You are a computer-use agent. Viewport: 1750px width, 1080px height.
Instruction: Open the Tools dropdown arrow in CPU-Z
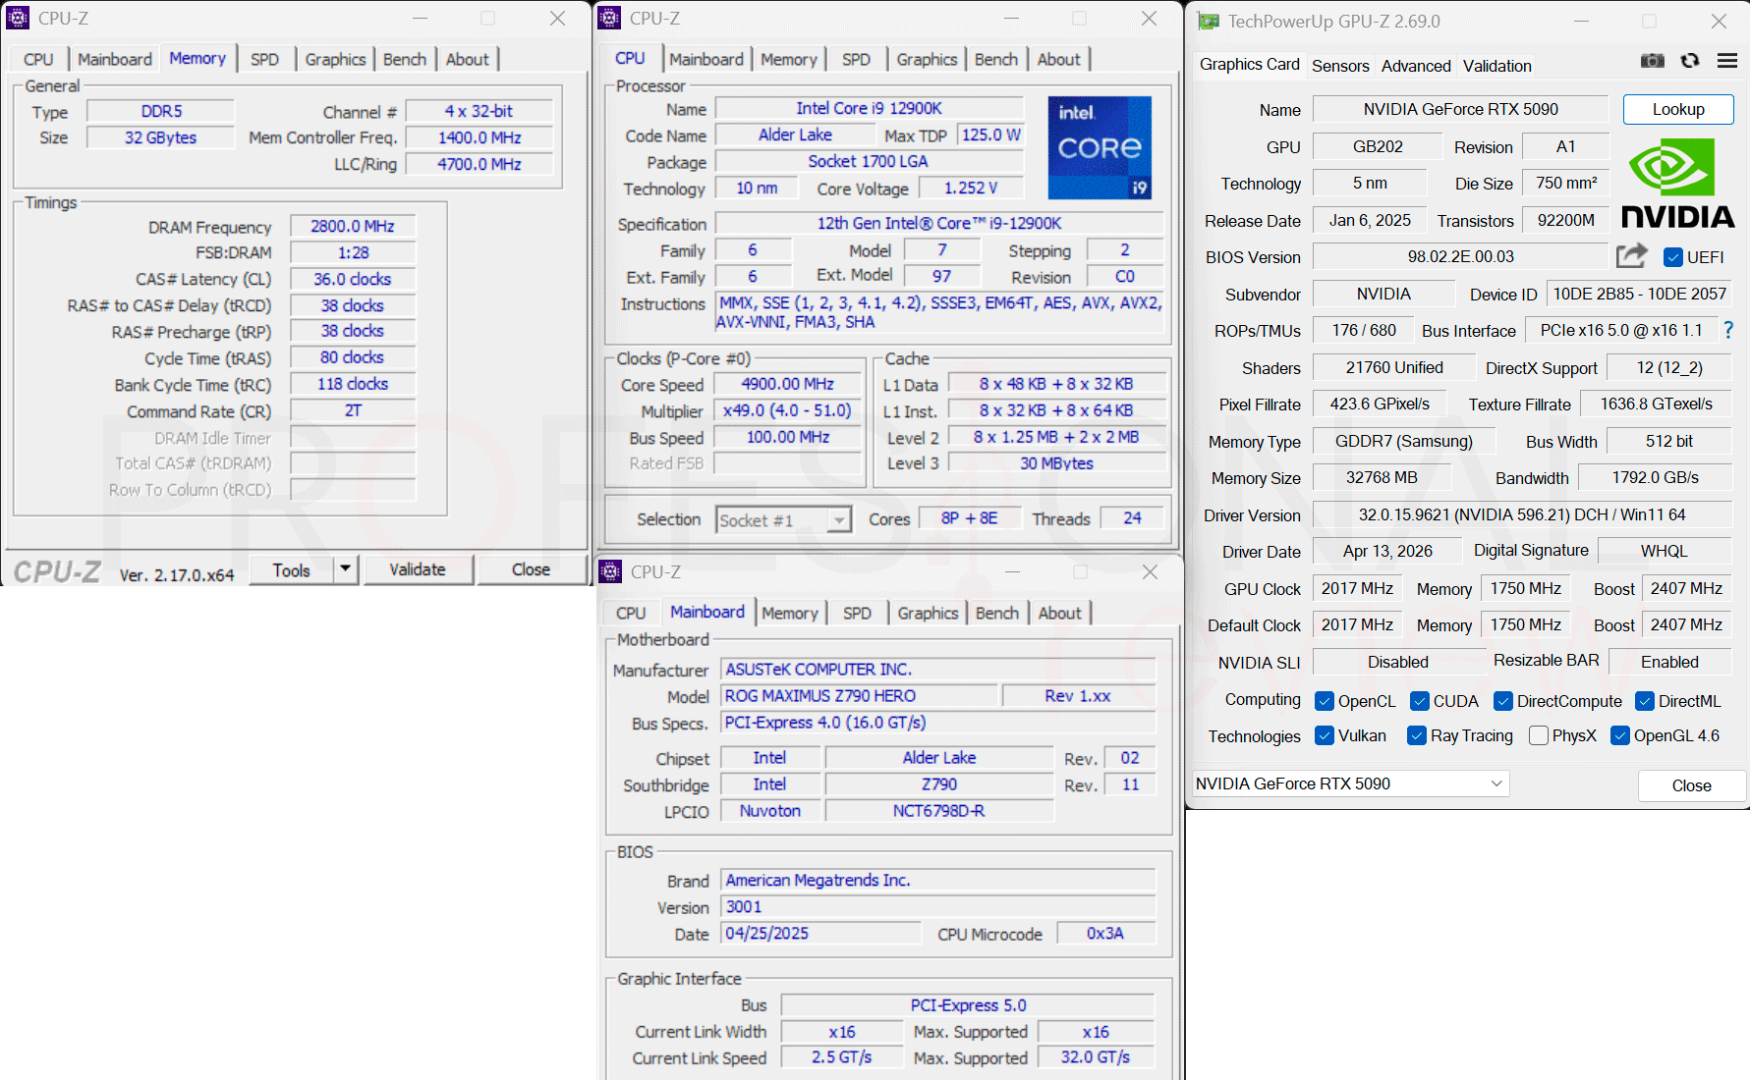point(345,569)
